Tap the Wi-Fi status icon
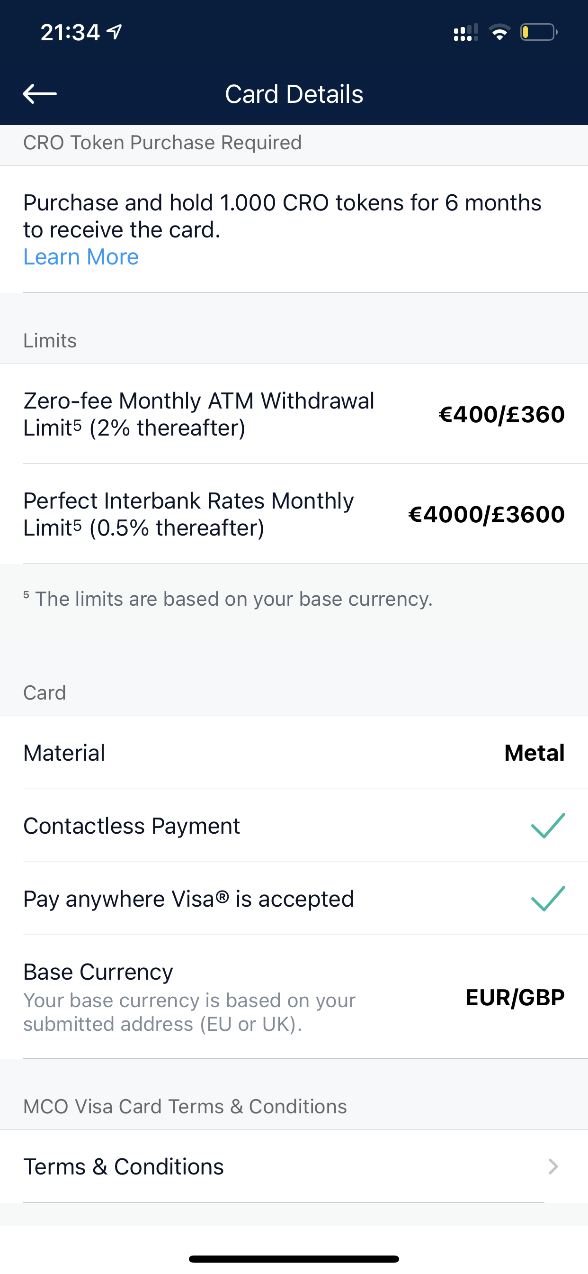This screenshot has width=588, height=1274. [499, 32]
